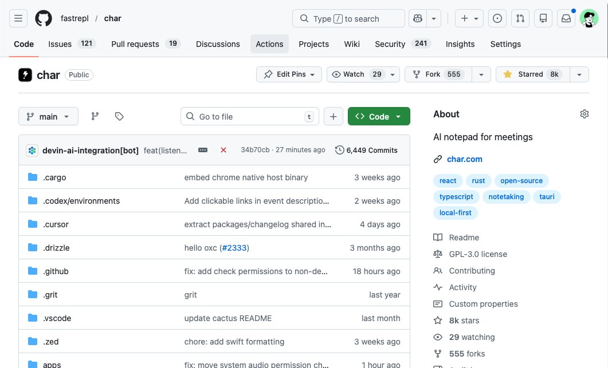Screen dimensions: 608x368
Task: Expand the Fork options dropdown arrow
Action: pos(481,75)
